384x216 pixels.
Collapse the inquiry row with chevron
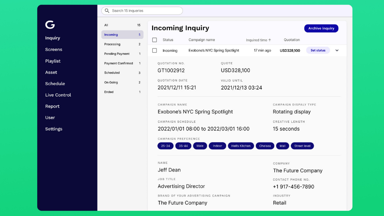tap(337, 51)
